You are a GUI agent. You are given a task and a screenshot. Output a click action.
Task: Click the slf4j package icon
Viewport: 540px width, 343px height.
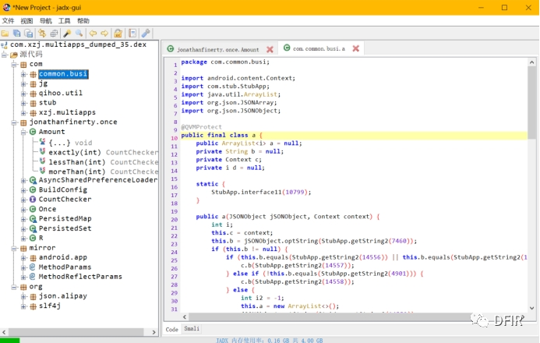(x=33, y=306)
